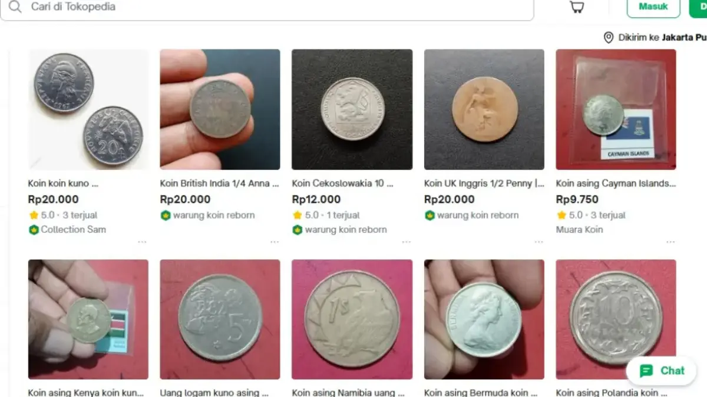Open the shopping cart icon

click(x=577, y=7)
